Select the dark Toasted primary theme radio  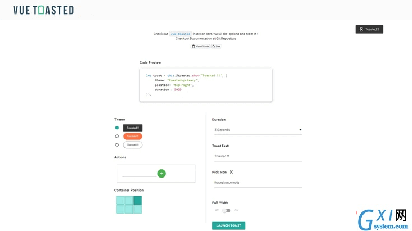coord(117,128)
